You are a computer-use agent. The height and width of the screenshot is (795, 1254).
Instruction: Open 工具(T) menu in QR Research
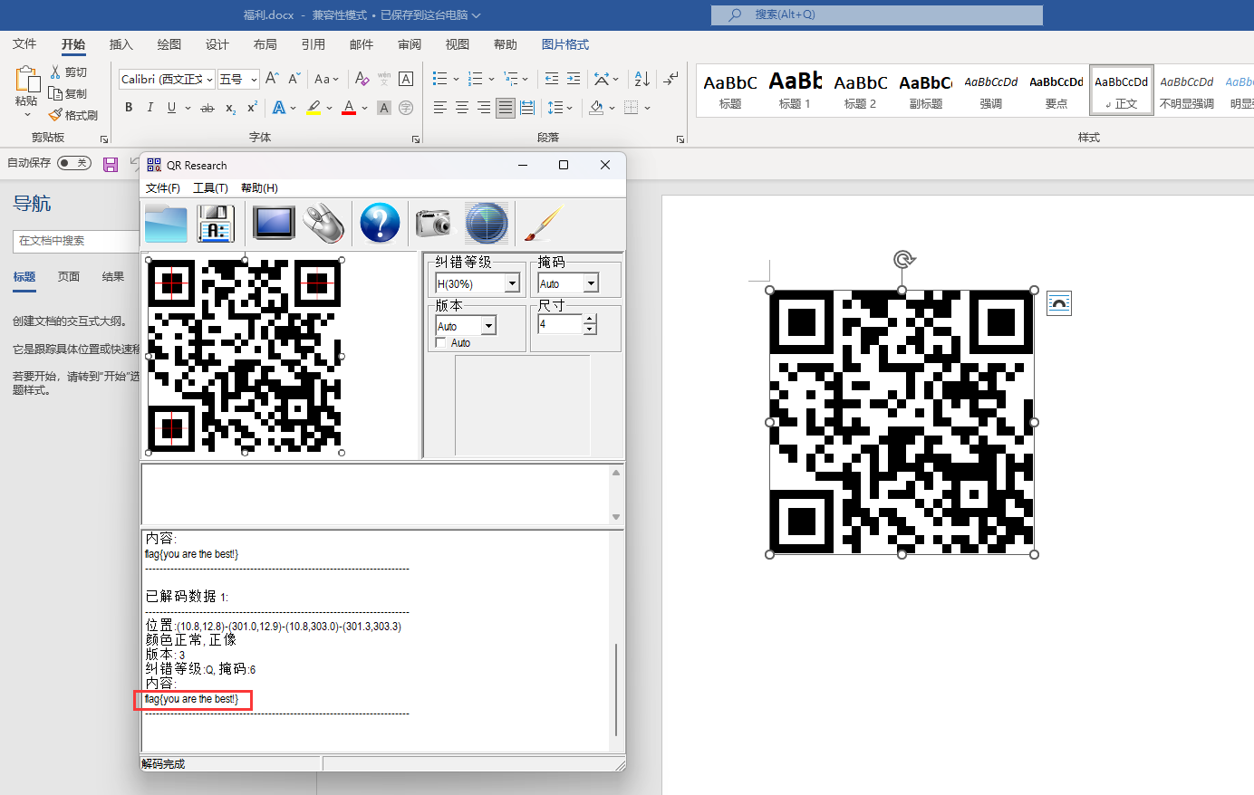(210, 187)
